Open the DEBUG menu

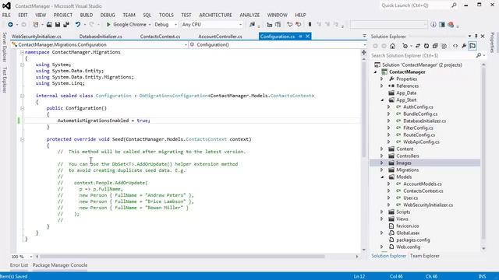tap(108, 15)
